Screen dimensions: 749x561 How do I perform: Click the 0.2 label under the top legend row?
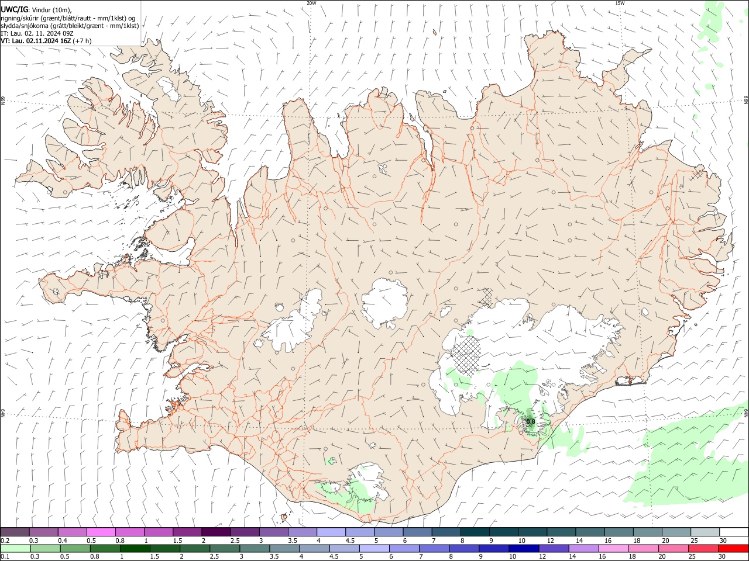click(5, 541)
